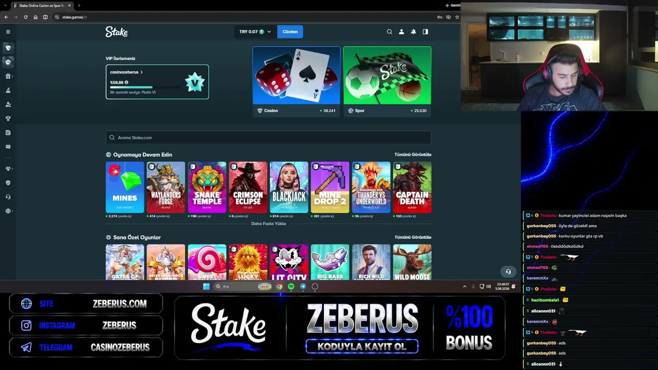
Task: Toggle the right side panel icon in the header
Action: click(425, 32)
